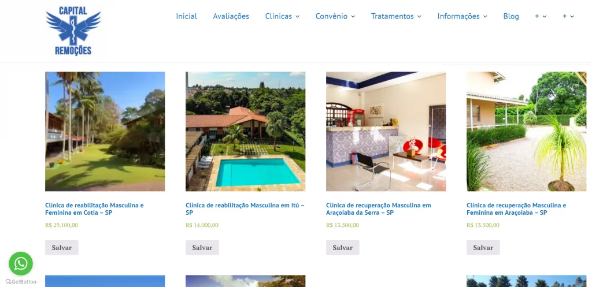Open the Blog menu item
This screenshot has width=592, height=287.
[511, 16]
